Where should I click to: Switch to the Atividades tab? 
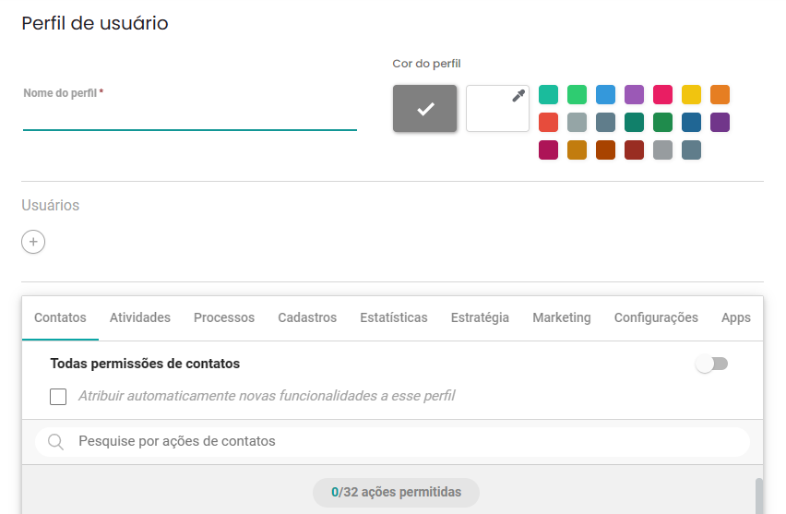click(x=140, y=317)
